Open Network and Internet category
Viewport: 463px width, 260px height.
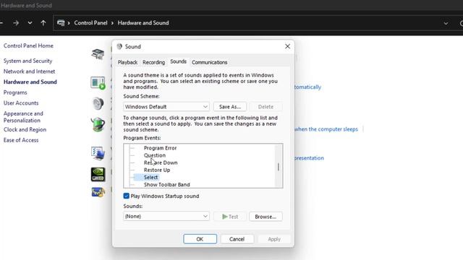(29, 71)
